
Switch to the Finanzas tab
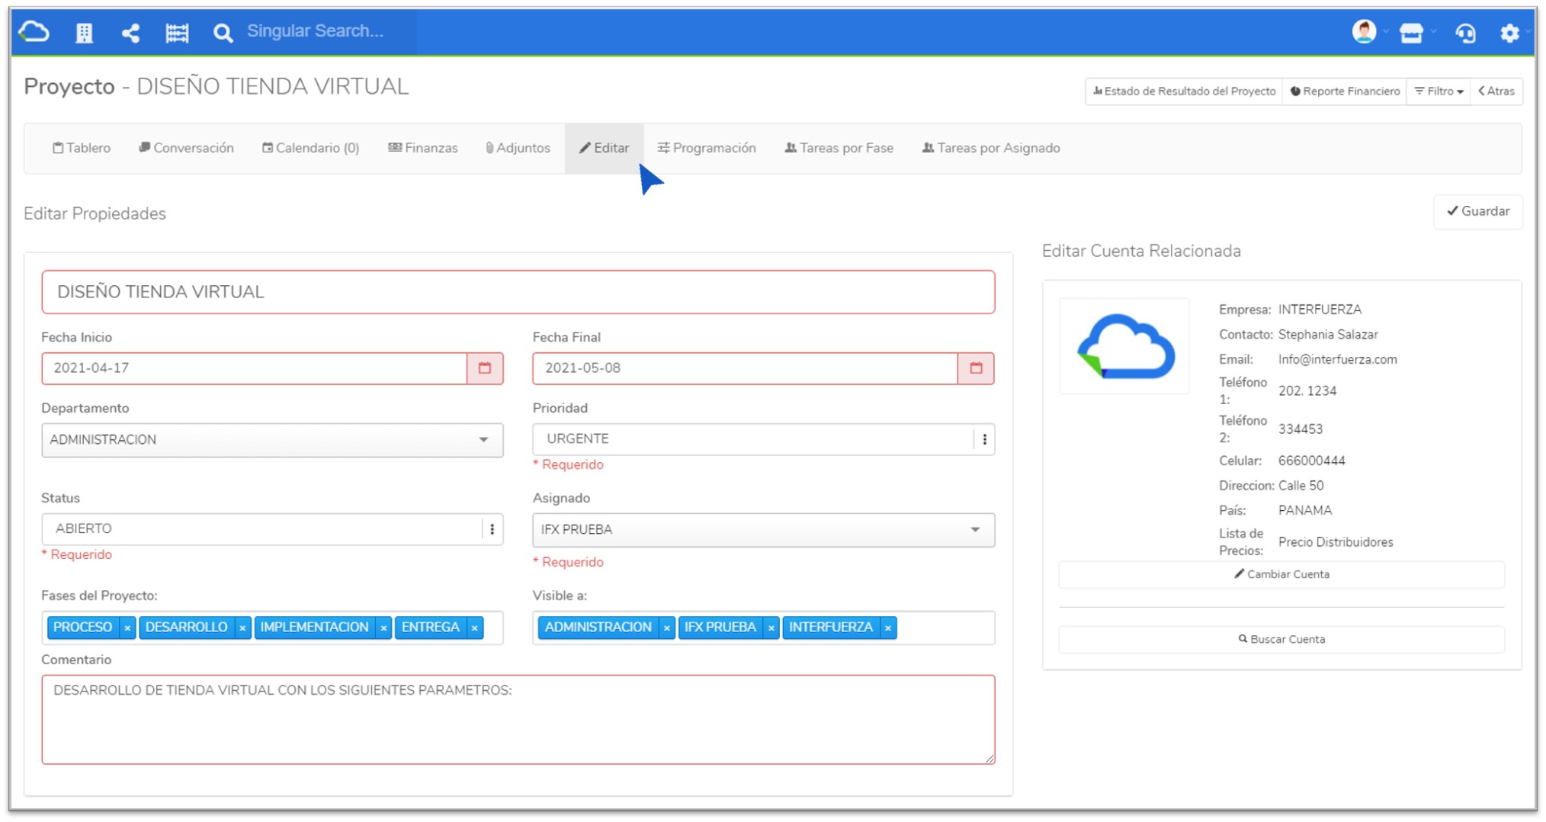coord(423,148)
